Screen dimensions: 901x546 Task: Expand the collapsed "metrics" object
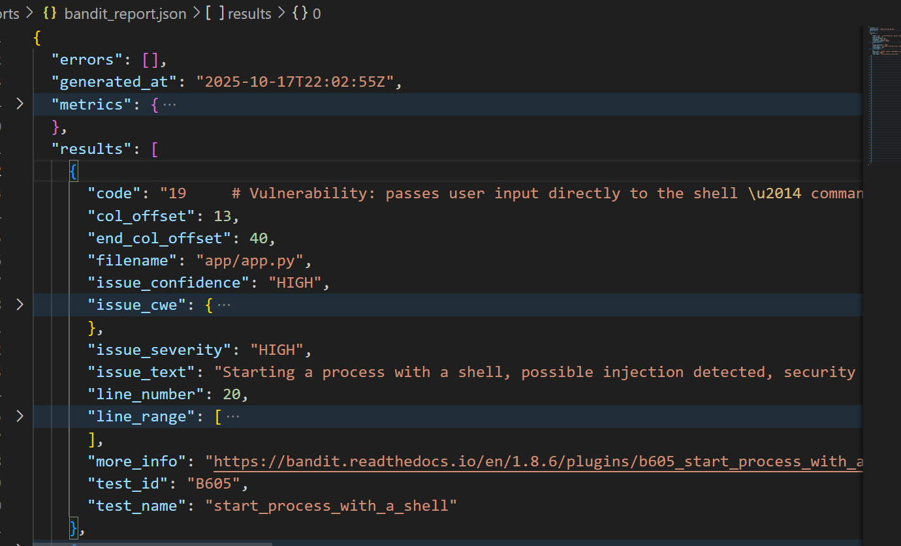coord(20,104)
